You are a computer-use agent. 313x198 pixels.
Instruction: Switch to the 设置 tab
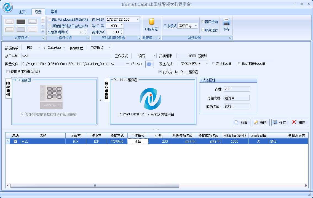pyautogui.click(x=38, y=12)
